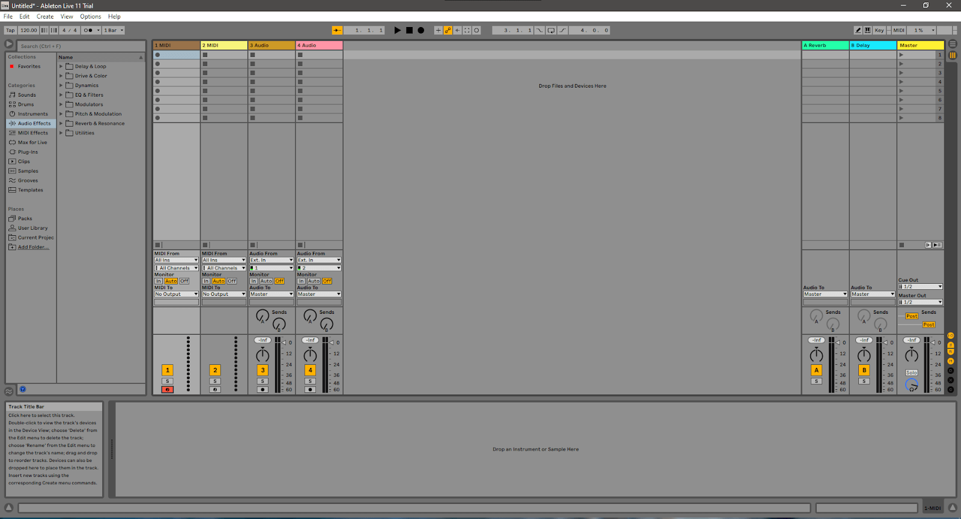Screen dimensions: 961x519
Task: Deactivate track 2 with its Track Activator
Action: [x=215, y=370]
